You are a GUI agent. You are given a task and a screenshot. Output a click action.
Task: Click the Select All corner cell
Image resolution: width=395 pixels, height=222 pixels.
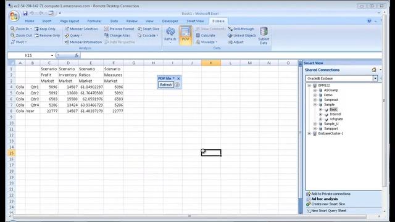(12, 63)
